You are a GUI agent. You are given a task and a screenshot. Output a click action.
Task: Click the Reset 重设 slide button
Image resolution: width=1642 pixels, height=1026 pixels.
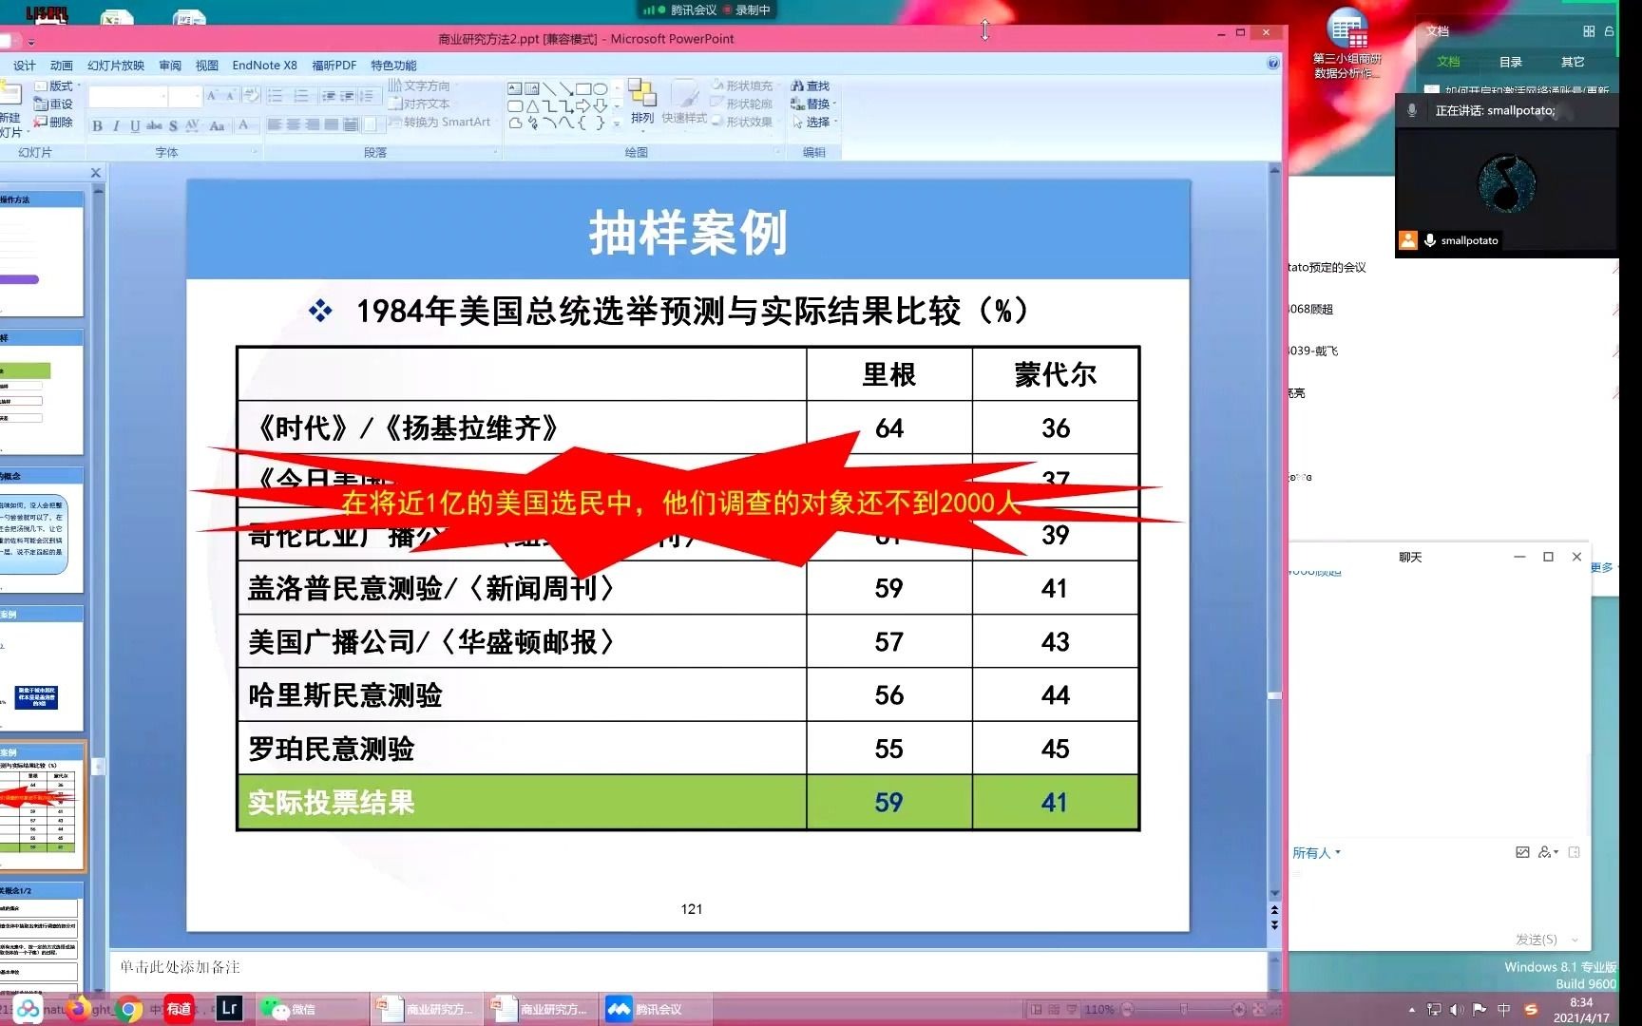click(54, 104)
